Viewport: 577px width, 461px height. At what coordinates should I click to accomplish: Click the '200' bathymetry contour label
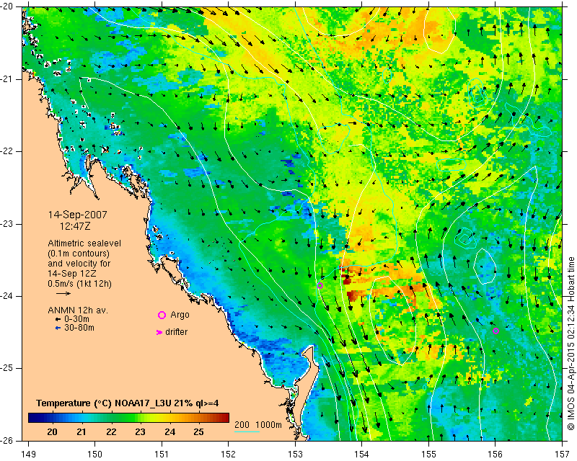click(x=242, y=424)
